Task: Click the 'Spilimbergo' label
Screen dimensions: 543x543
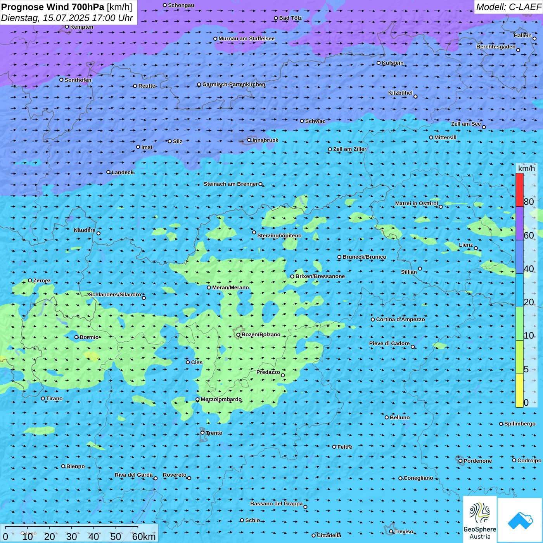Action: (520, 424)
